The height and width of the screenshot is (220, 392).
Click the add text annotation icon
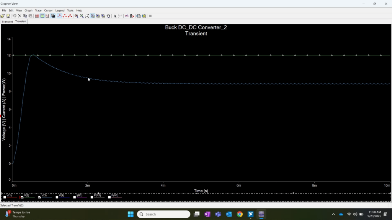tap(114, 16)
